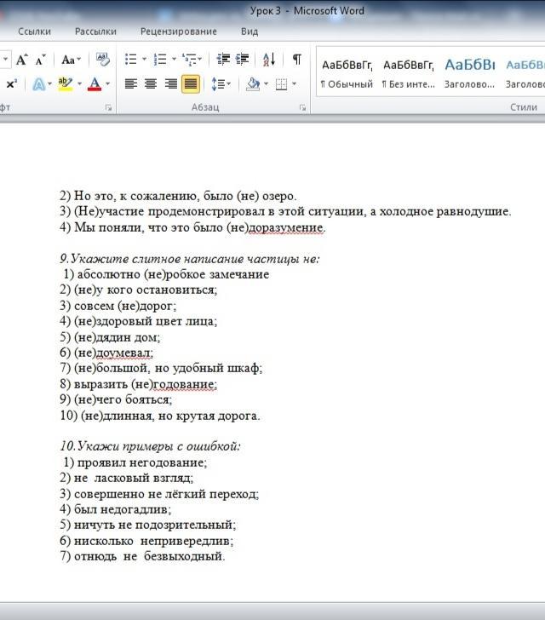The width and height of the screenshot is (545, 620).
Task: Click the misspelled word (не)доразумение
Action: [x=276, y=227]
